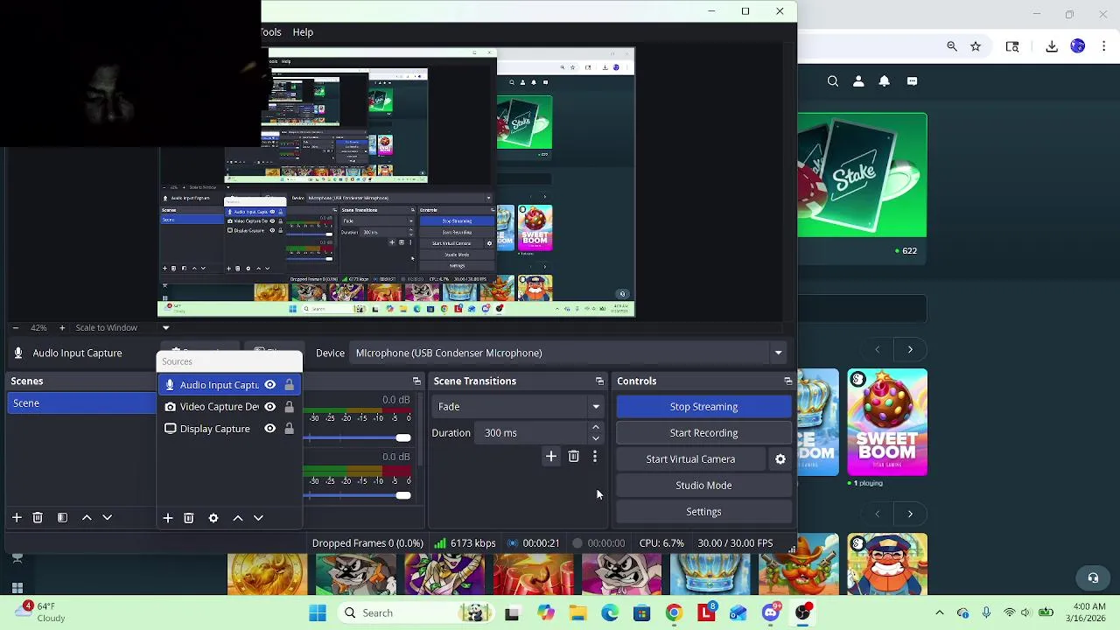The image size is (1120, 630).
Task: Lock the Audio Input Capture source
Action: point(290,385)
